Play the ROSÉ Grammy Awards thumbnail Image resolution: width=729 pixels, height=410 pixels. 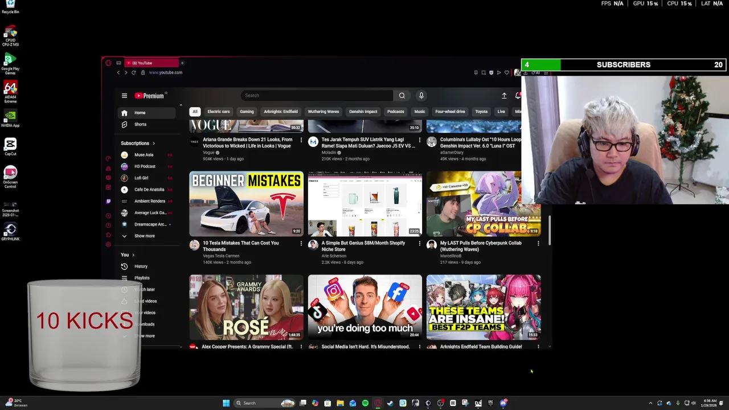[x=247, y=307]
